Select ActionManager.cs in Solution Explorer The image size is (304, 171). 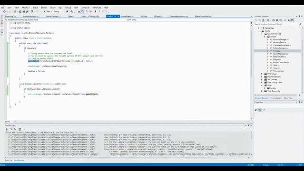[x=281, y=39]
